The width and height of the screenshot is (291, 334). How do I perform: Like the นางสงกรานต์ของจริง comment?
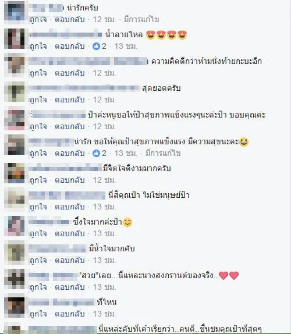point(38,287)
